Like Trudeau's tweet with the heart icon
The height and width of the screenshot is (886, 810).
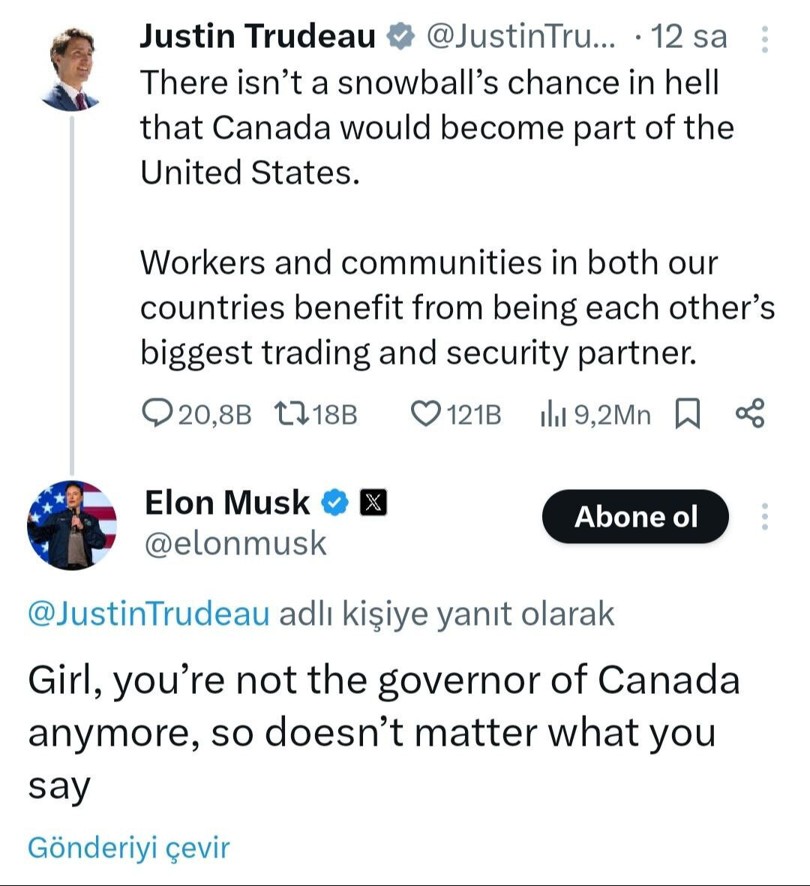[x=427, y=413]
